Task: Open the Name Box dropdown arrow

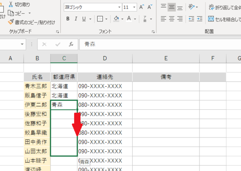Action: (22, 44)
